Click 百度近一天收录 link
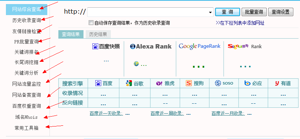 point(106,114)
